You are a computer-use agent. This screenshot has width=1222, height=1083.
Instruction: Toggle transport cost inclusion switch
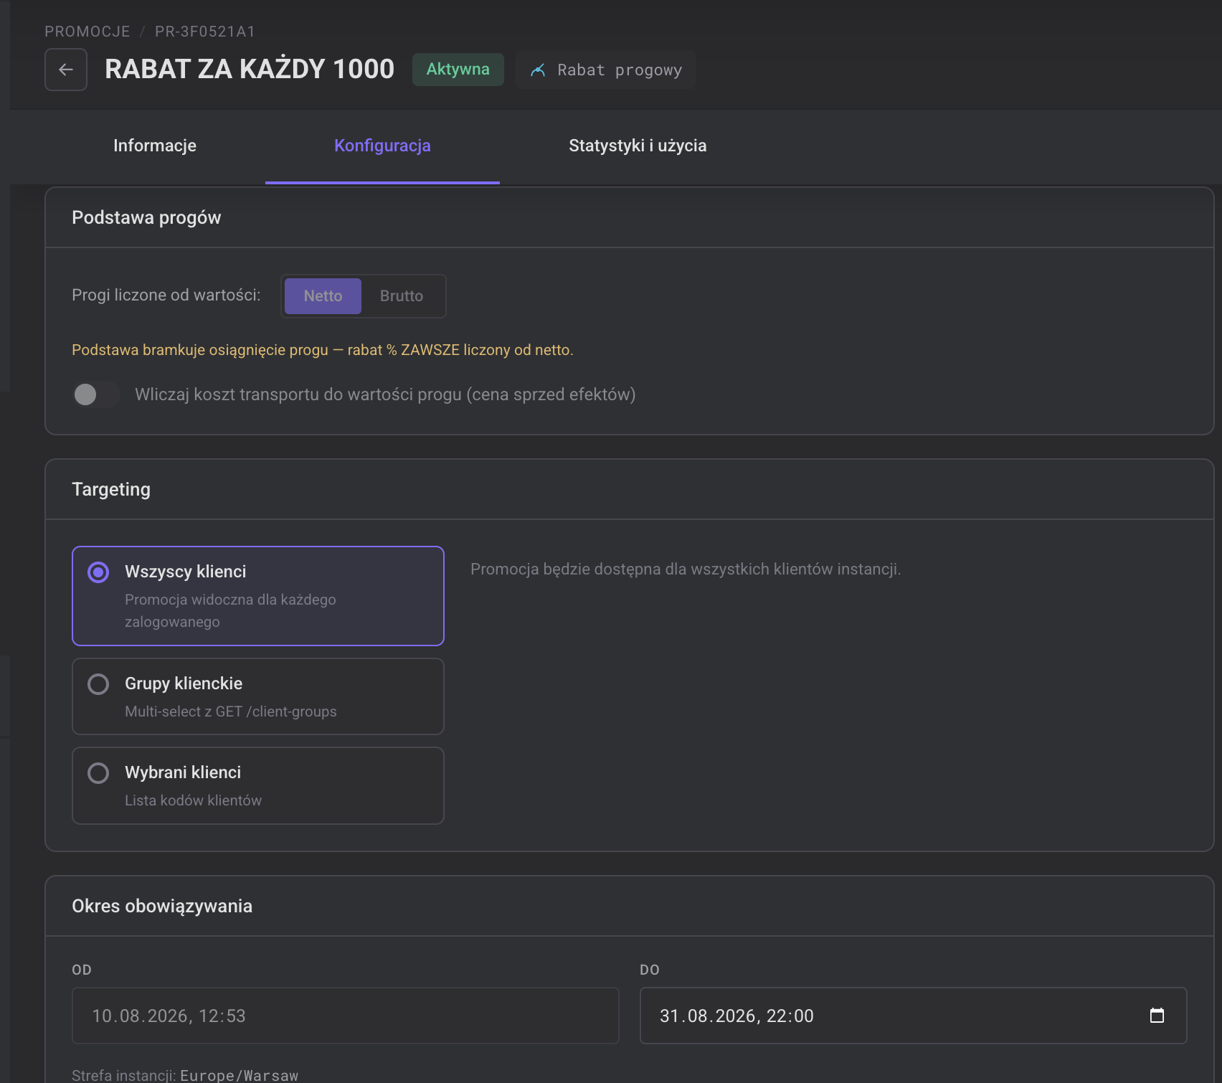point(96,394)
